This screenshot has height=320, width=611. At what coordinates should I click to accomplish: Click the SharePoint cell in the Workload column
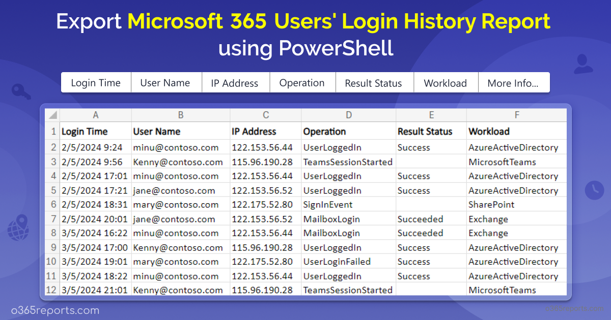pyautogui.click(x=491, y=205)
